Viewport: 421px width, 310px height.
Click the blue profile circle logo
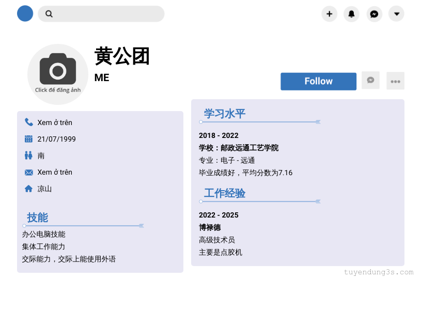point(25,13)
